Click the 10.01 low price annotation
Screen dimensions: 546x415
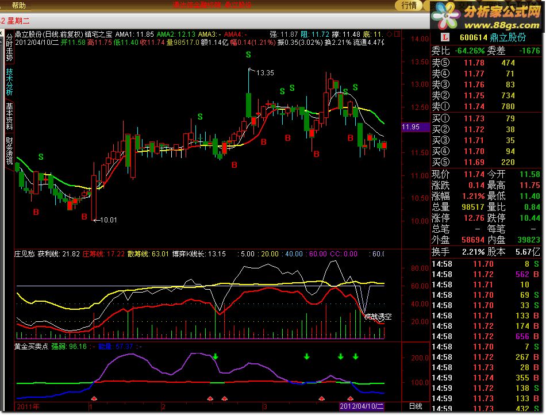108,220
